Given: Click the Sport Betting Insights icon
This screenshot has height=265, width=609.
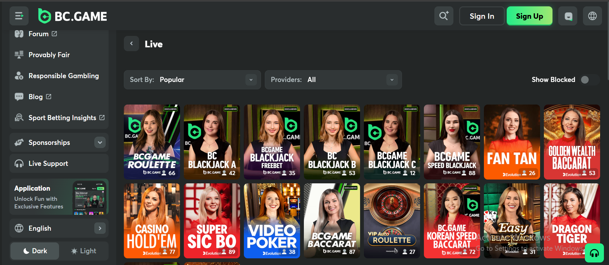Looking at the screenshot, I should pos(19,118).
